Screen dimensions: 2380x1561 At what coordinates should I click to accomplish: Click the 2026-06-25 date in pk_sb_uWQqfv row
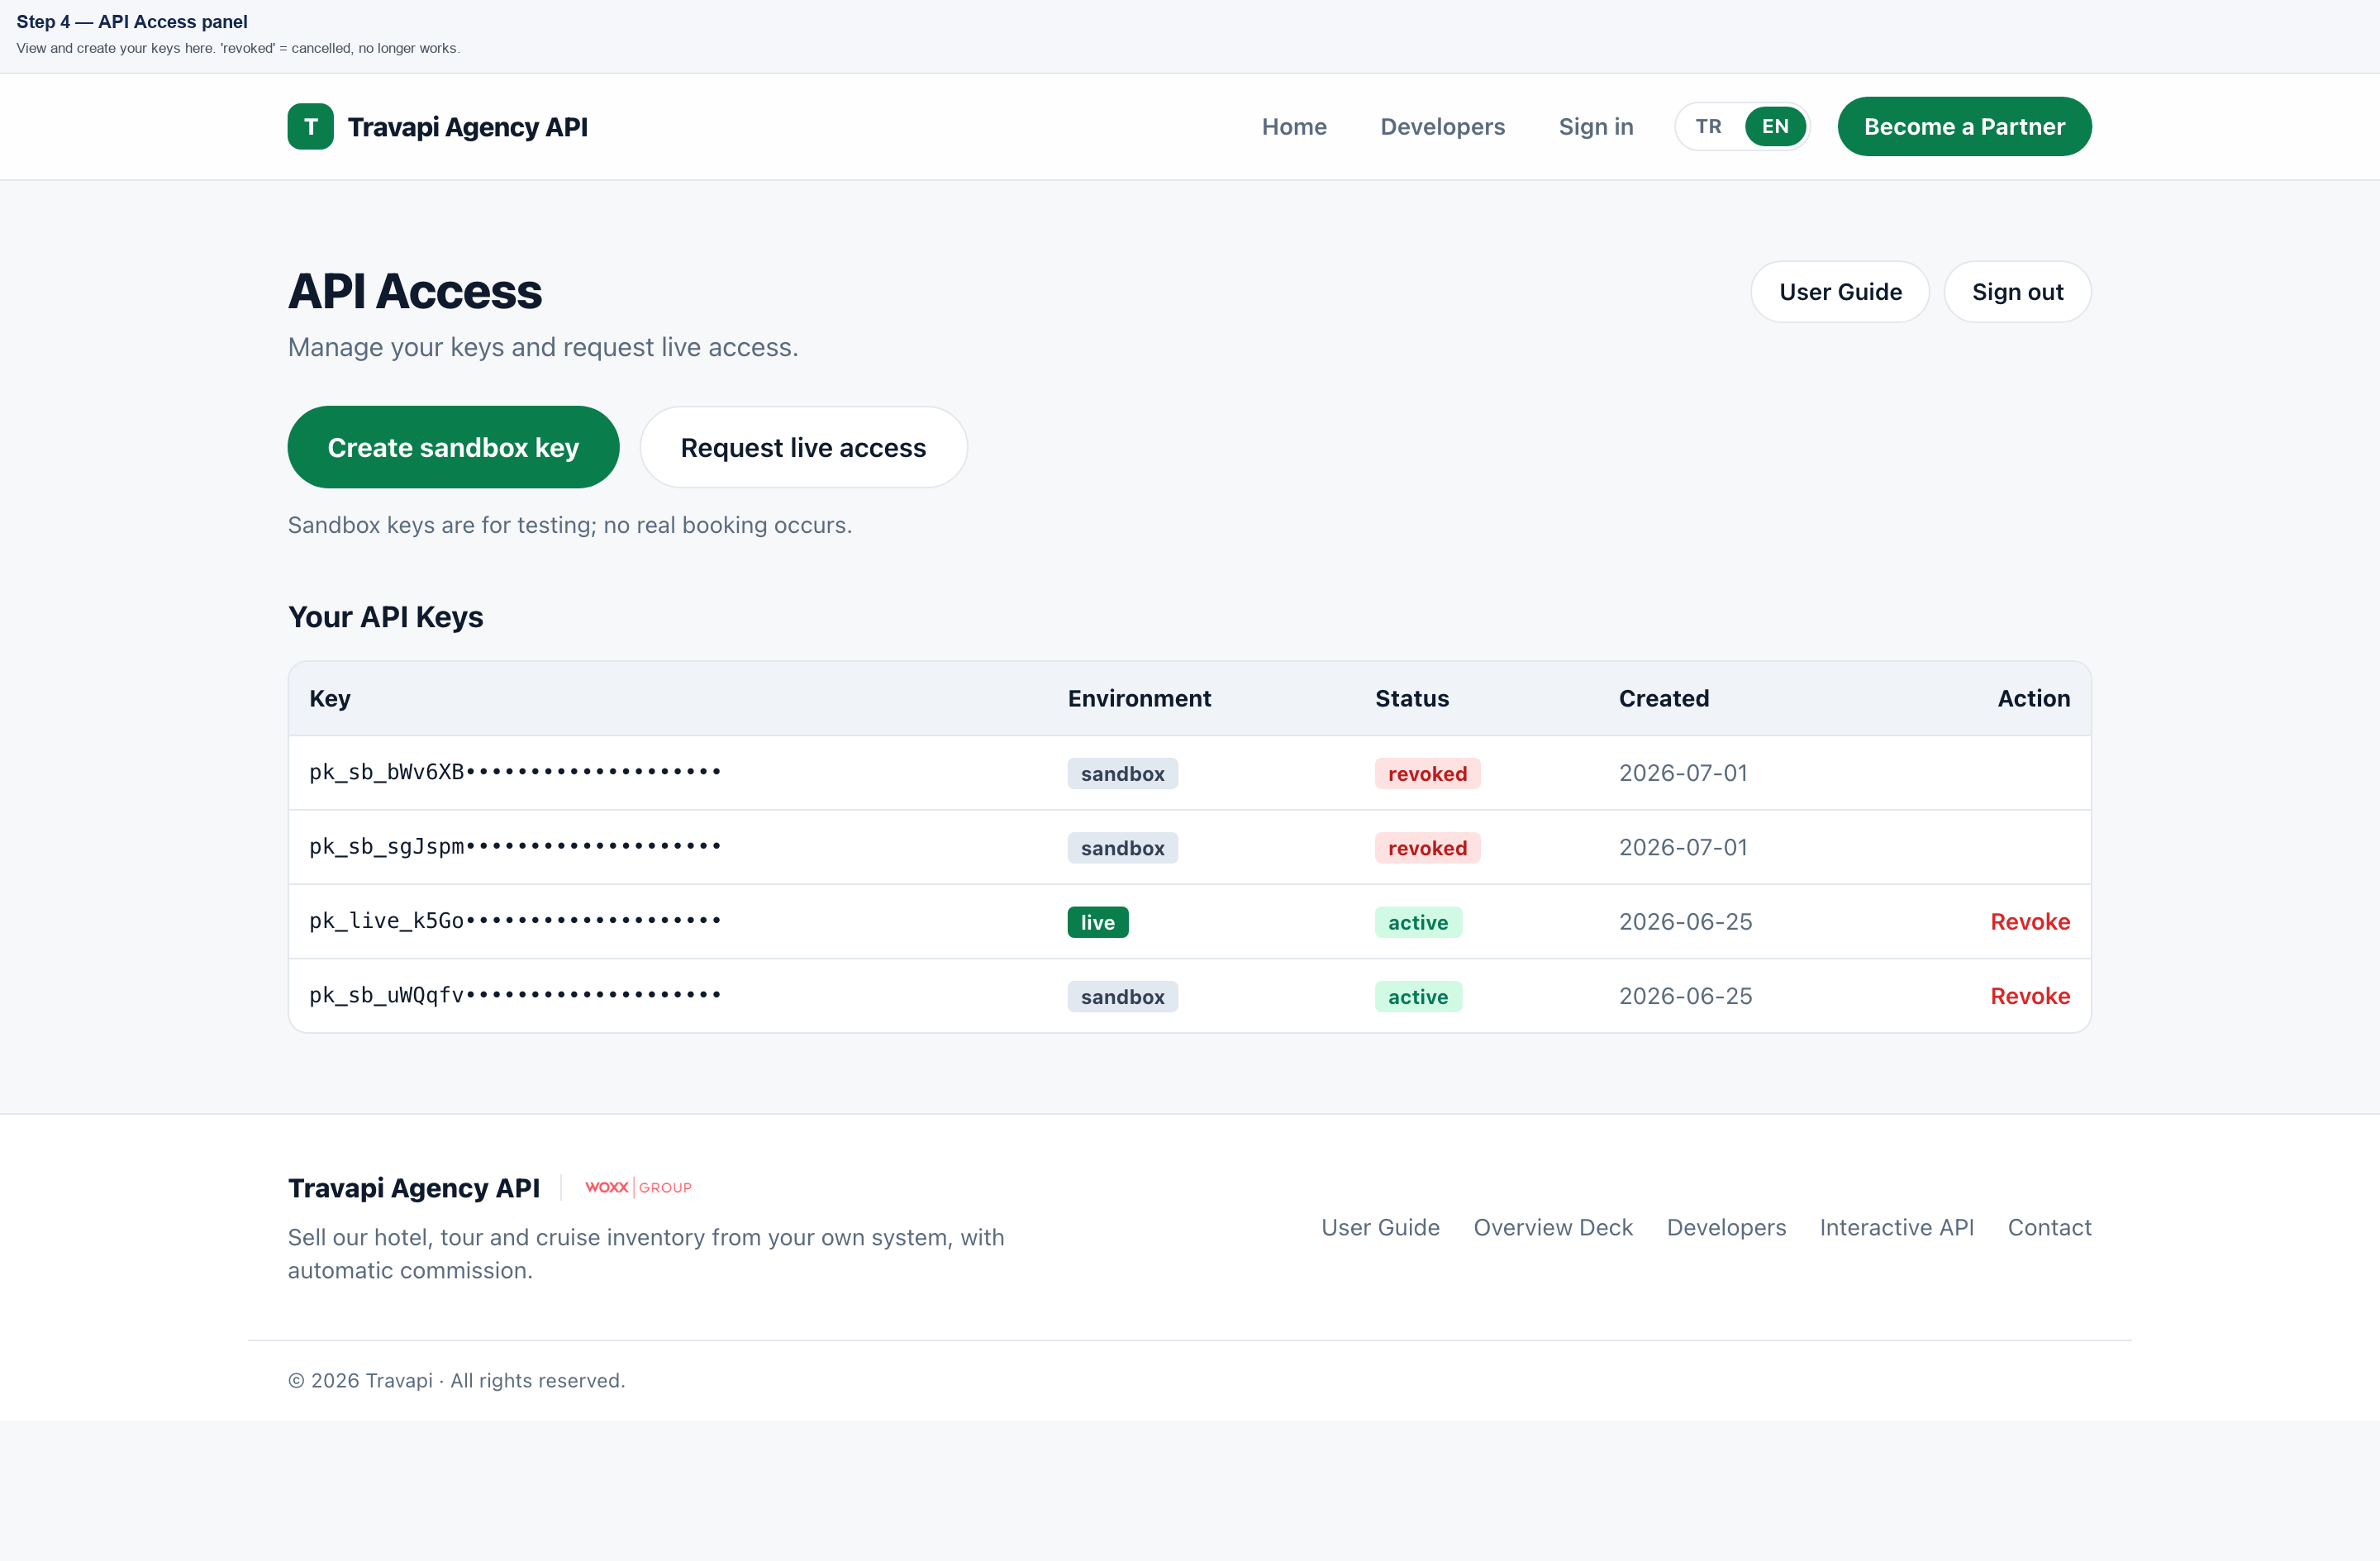1685,996
